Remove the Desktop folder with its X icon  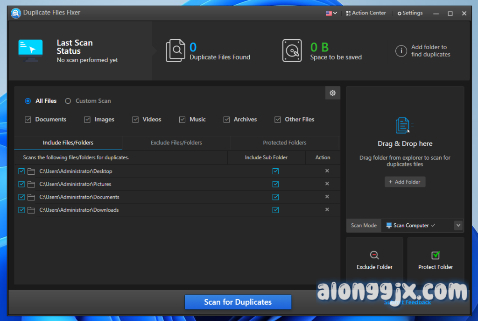click(x=327, y=171)
